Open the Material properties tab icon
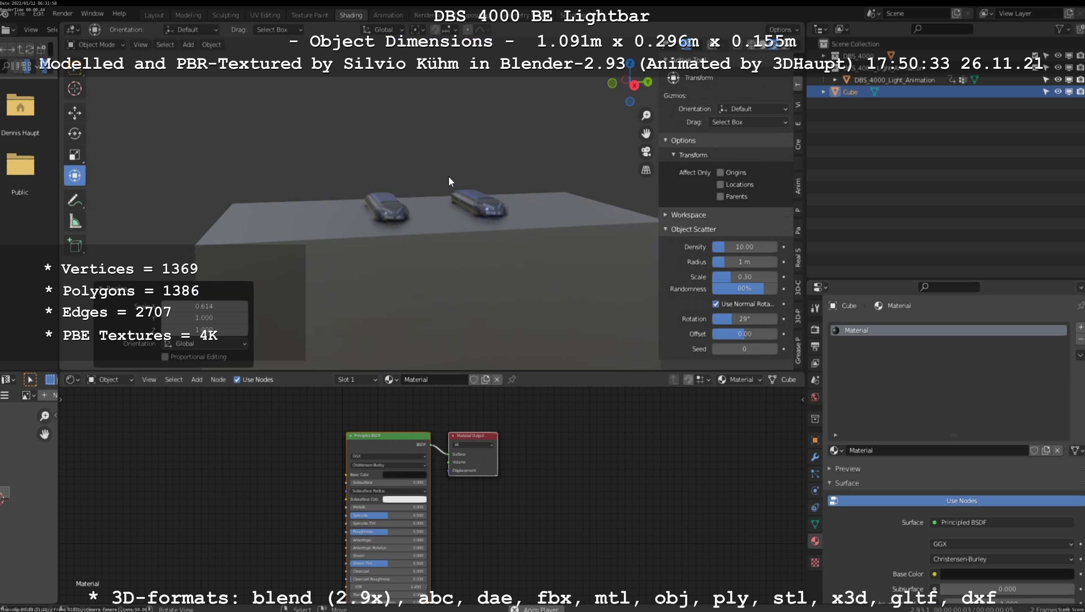1085x612 pixels. [815, 541]
